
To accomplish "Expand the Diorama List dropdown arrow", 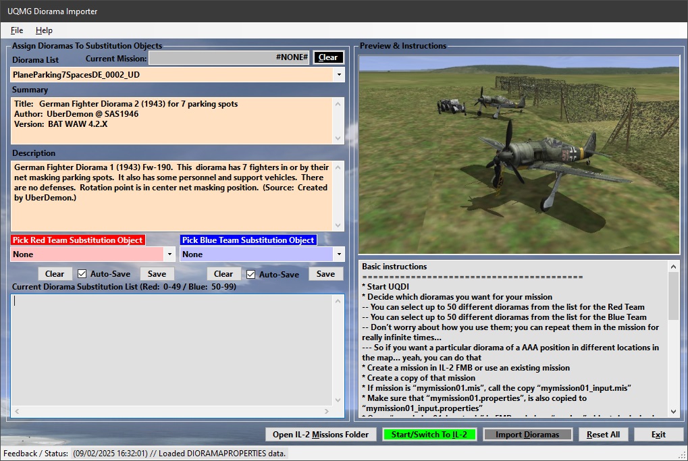I will (x=339, y=74).
